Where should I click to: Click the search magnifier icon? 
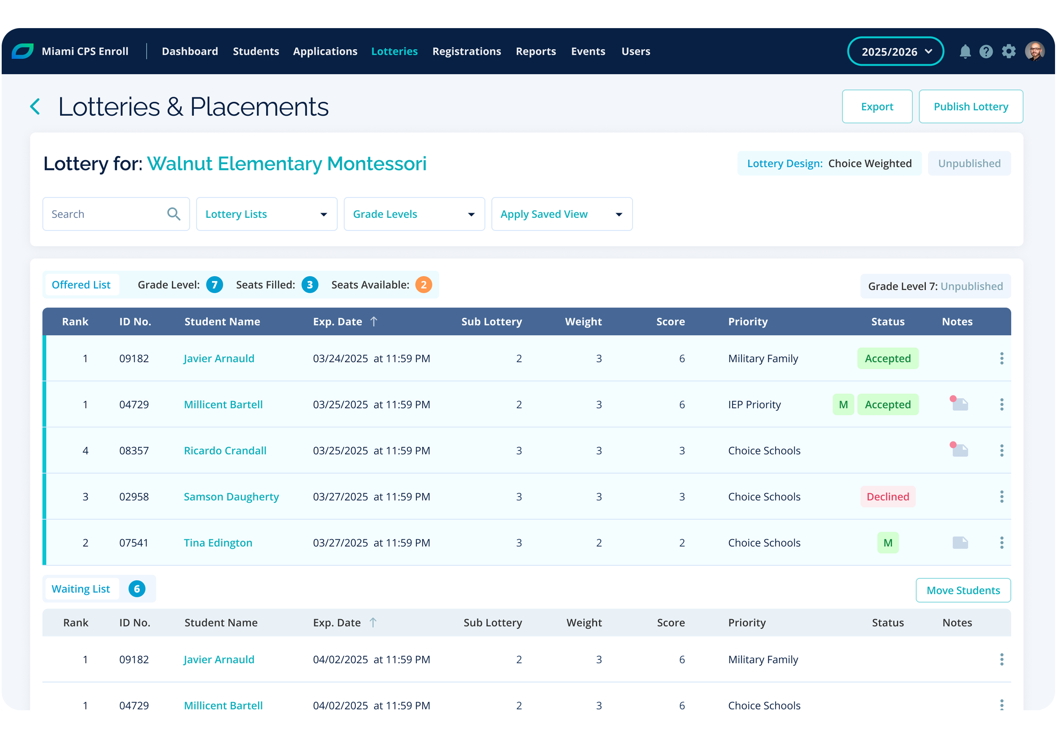click(x=173, y=214)
